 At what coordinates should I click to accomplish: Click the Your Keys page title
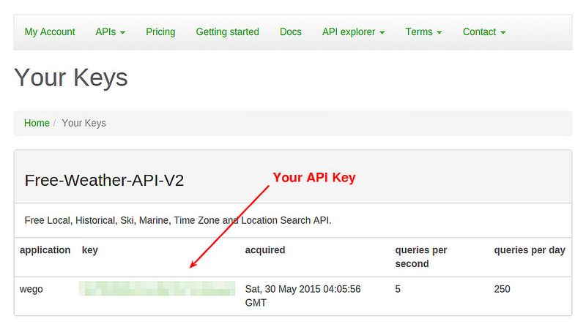(71, 77)
